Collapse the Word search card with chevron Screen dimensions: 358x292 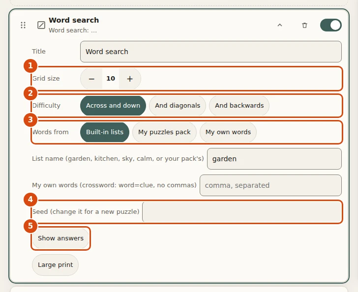[x=280, y=25]
